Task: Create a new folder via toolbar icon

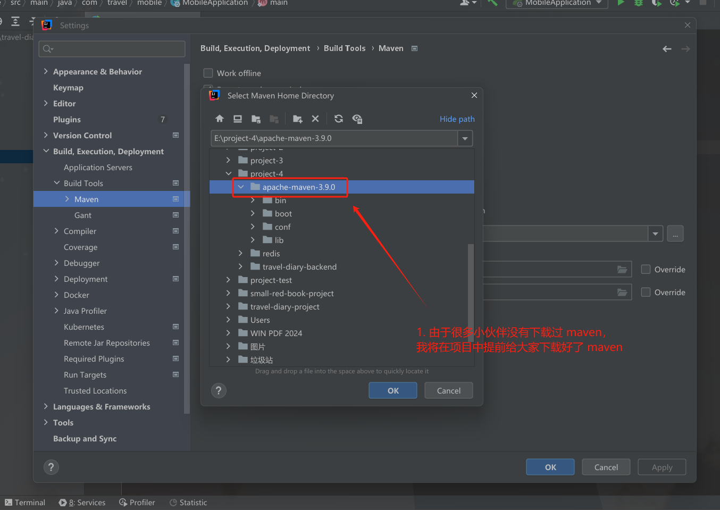Action: [x=297, y=119]
